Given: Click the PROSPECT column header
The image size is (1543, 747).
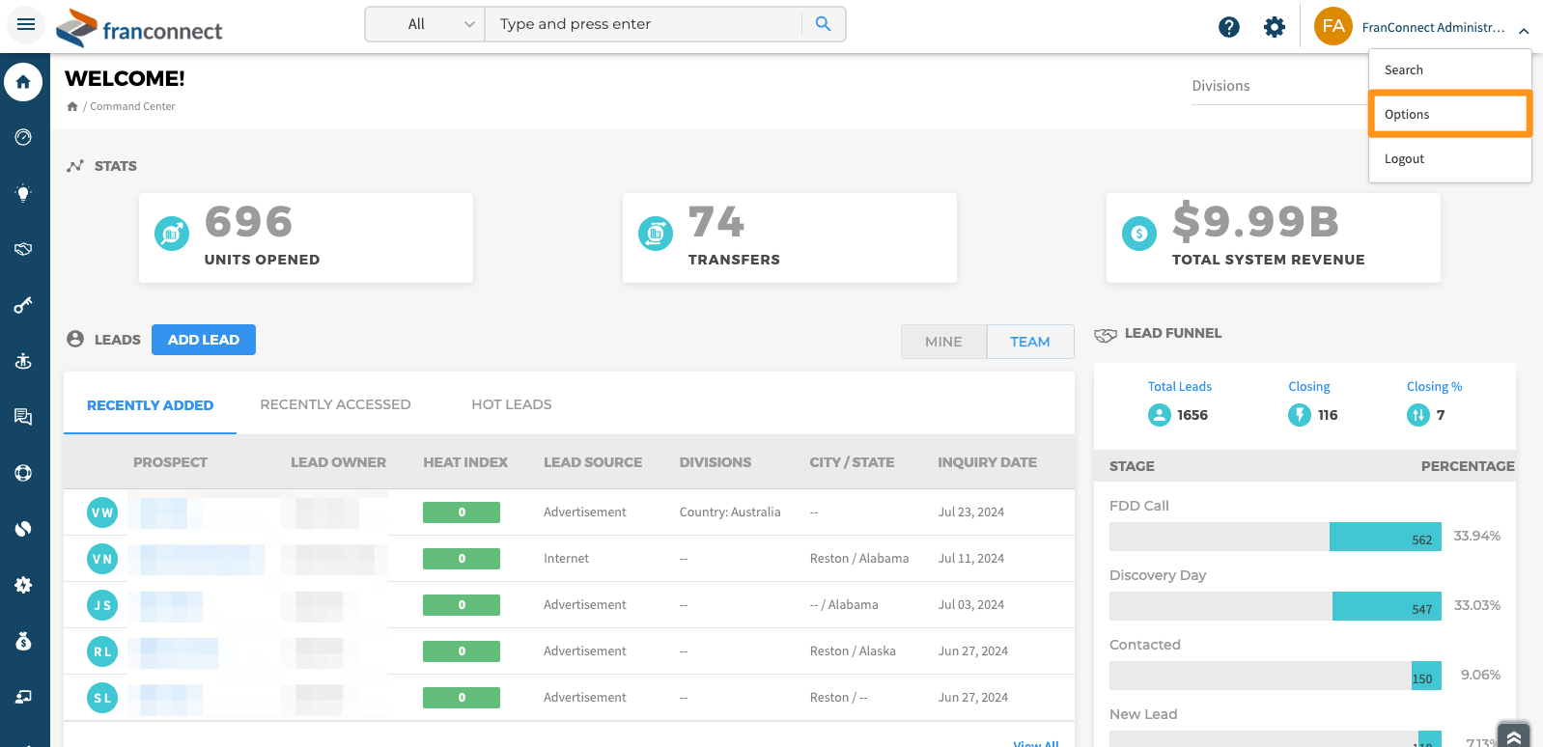Looking at the screenshot, I should [x=170, y=462].
